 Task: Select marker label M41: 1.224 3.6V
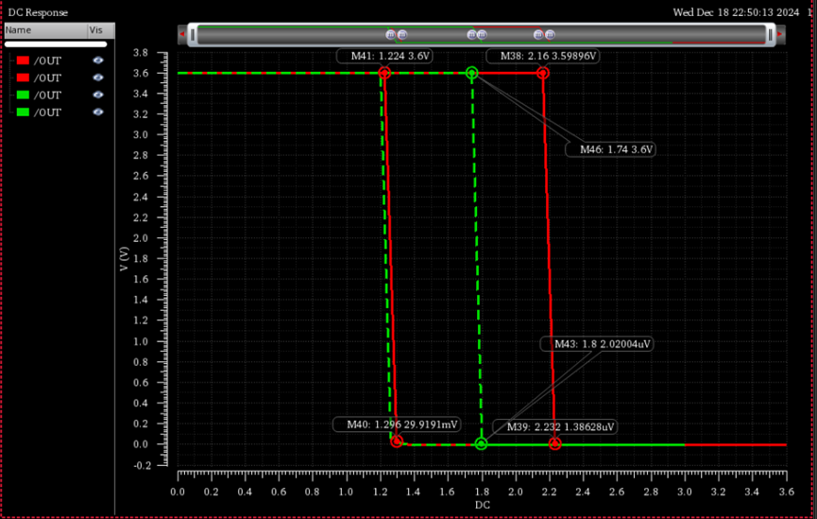click(385, 56)
